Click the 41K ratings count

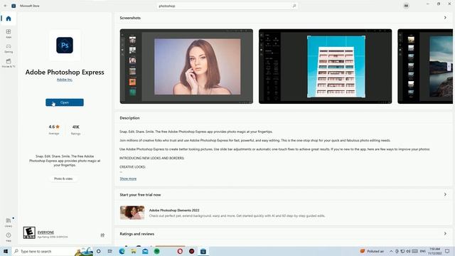click(76, 129)
